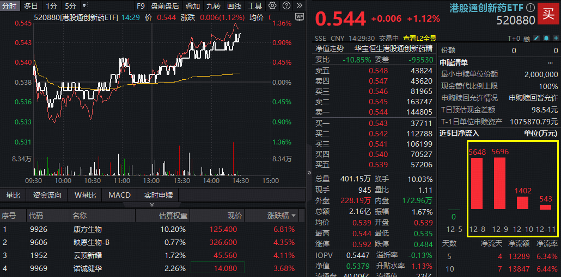
Task: Switch to the 多日 chart tab
Action: [31, 6]
